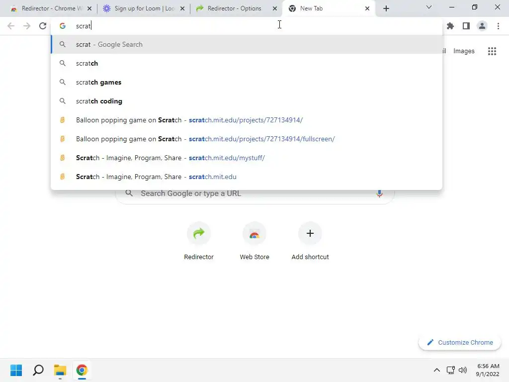
Task: Close the Redirector - Options tab
Action: point(275,8)
